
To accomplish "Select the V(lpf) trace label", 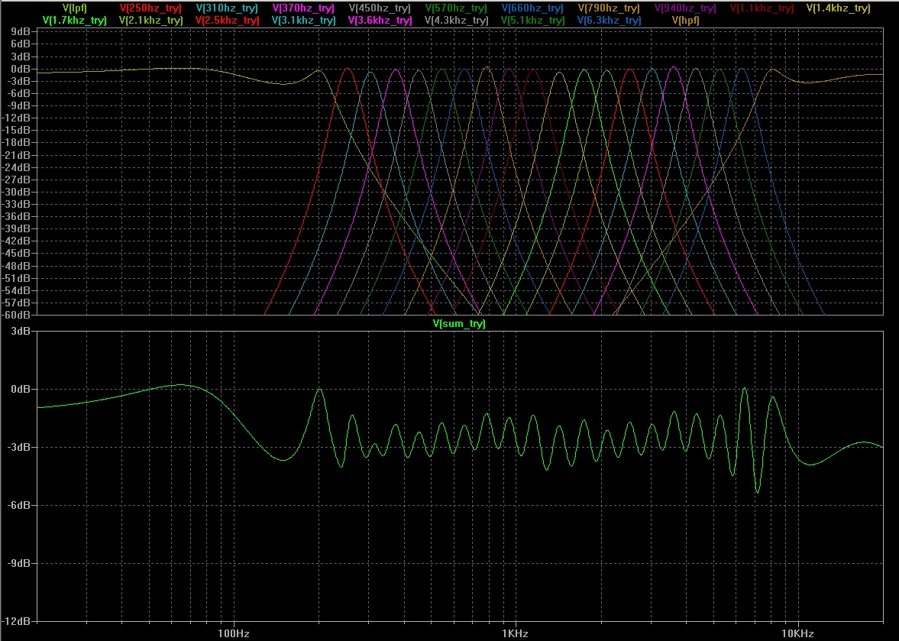I will 75,8.
